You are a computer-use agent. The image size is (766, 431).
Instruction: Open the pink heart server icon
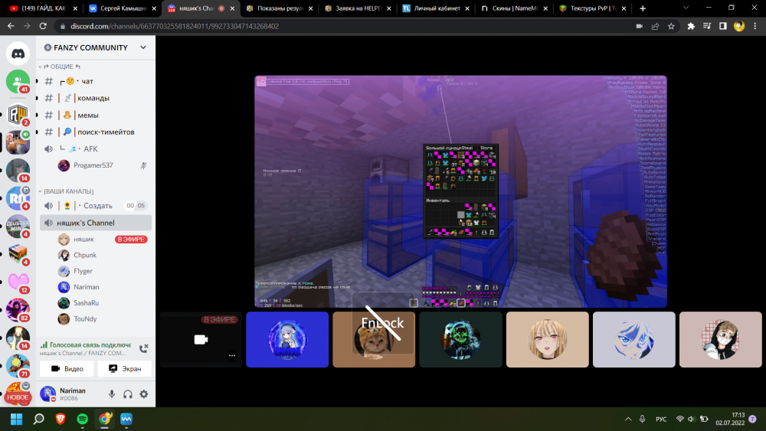(x=18, y=282)
